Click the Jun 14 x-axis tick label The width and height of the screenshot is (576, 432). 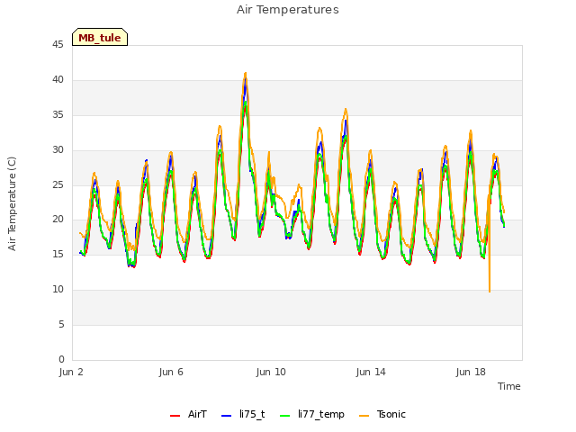pos(371,372)
